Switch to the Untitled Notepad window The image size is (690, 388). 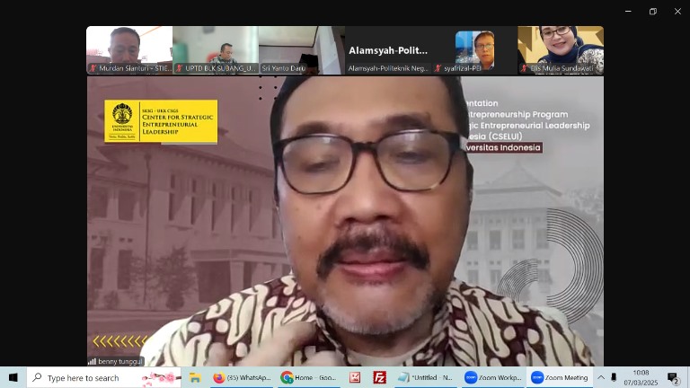(x=426, y=377)
